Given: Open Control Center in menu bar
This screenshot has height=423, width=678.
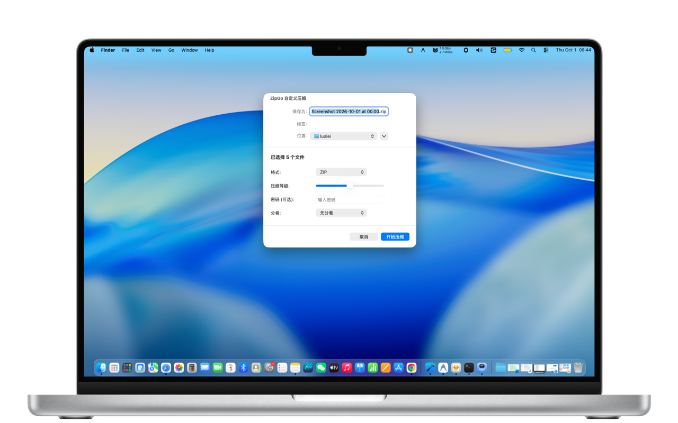Looking at the screenshot, I should [x=546, y=50].
